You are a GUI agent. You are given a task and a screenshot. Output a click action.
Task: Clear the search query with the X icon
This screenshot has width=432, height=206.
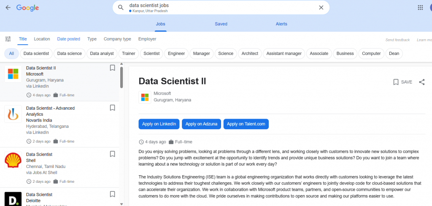click(321, 8)
